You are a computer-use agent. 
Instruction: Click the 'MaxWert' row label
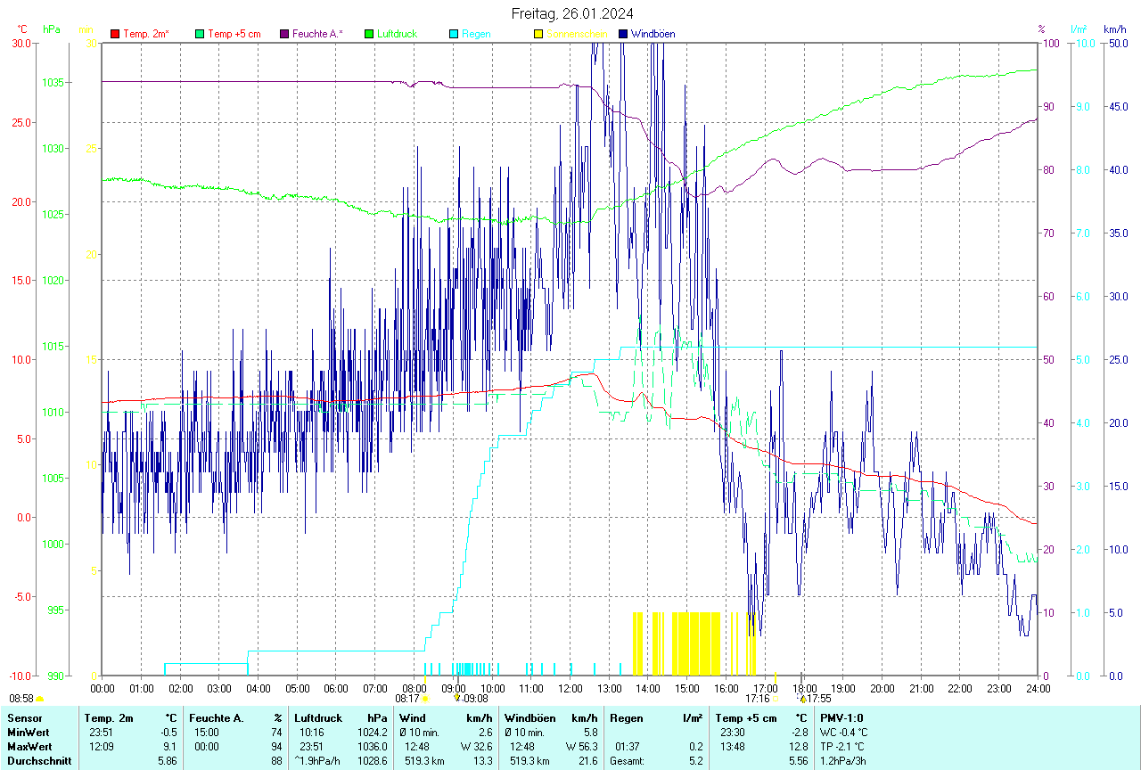(29, 746)
